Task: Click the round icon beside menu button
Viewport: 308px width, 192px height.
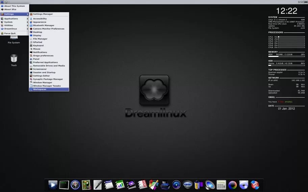Action: click(x=6, y=2)
